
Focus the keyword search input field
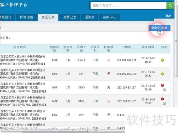[129, 6]
